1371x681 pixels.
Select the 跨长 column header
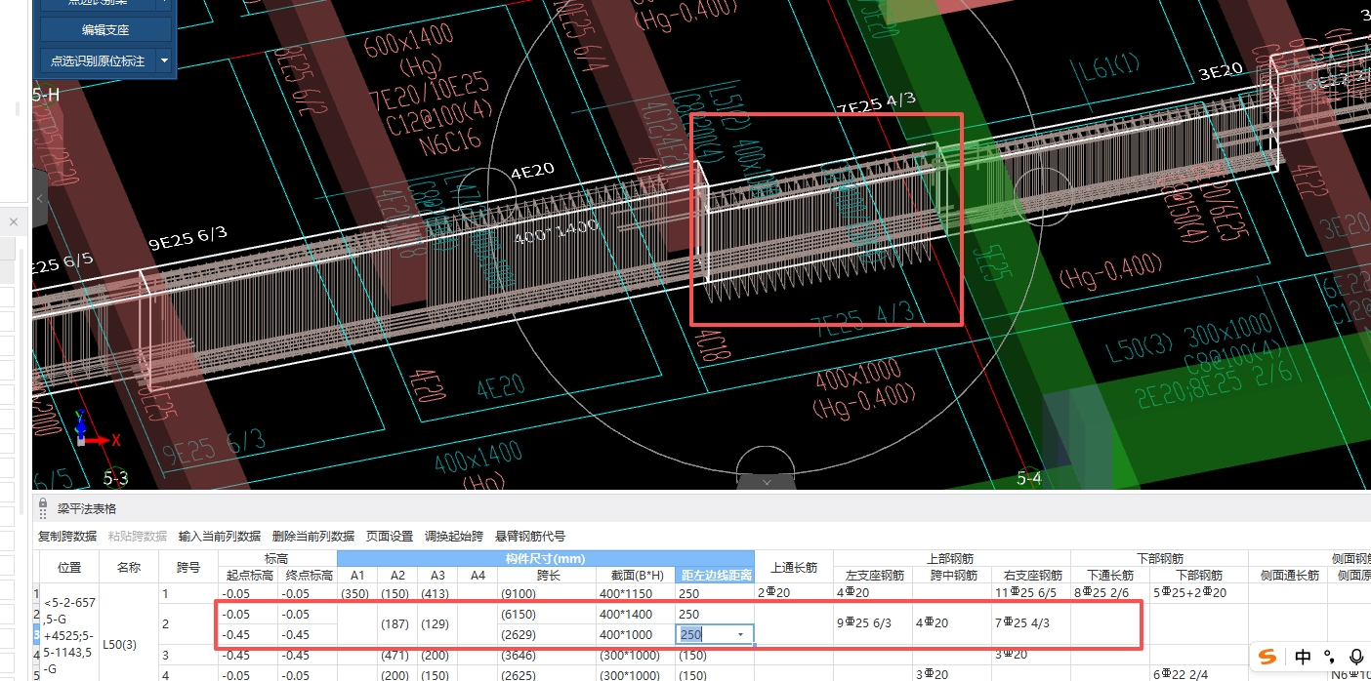pos(547,576)
